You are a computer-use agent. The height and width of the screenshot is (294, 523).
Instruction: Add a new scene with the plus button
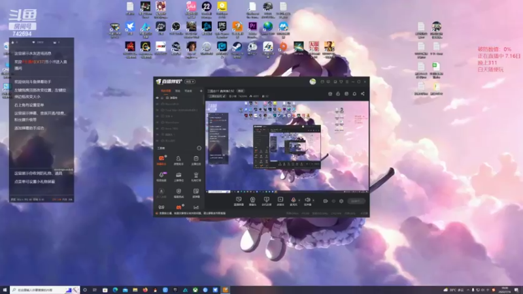tap(201, 91)
